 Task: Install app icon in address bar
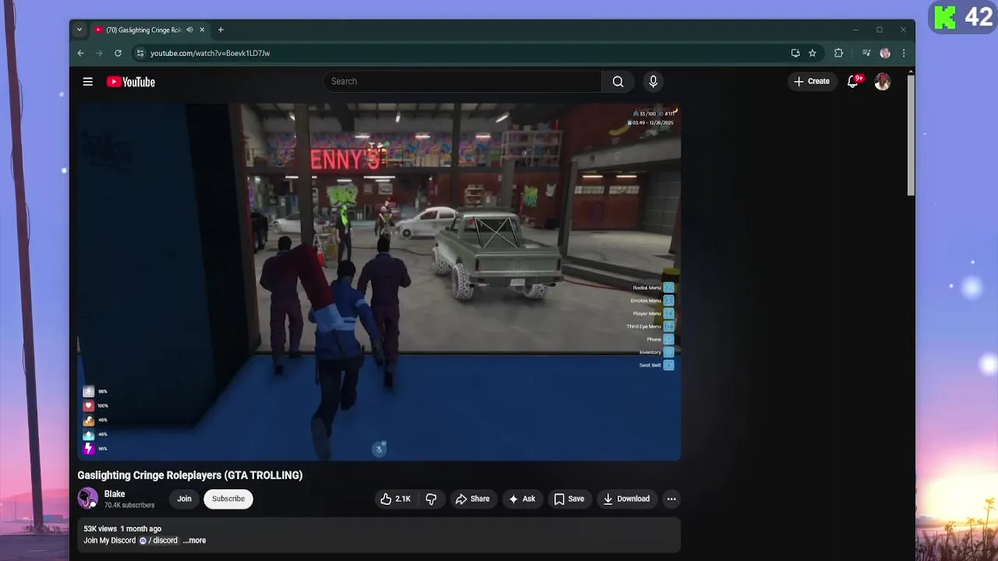[x=795, y=53]
